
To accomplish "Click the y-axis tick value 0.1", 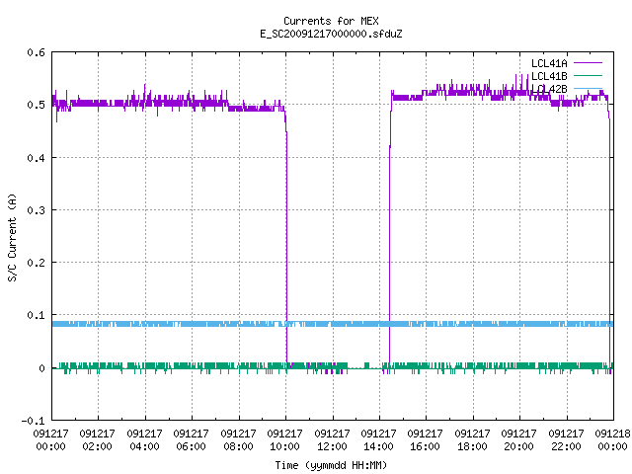I will pos(36,315).
